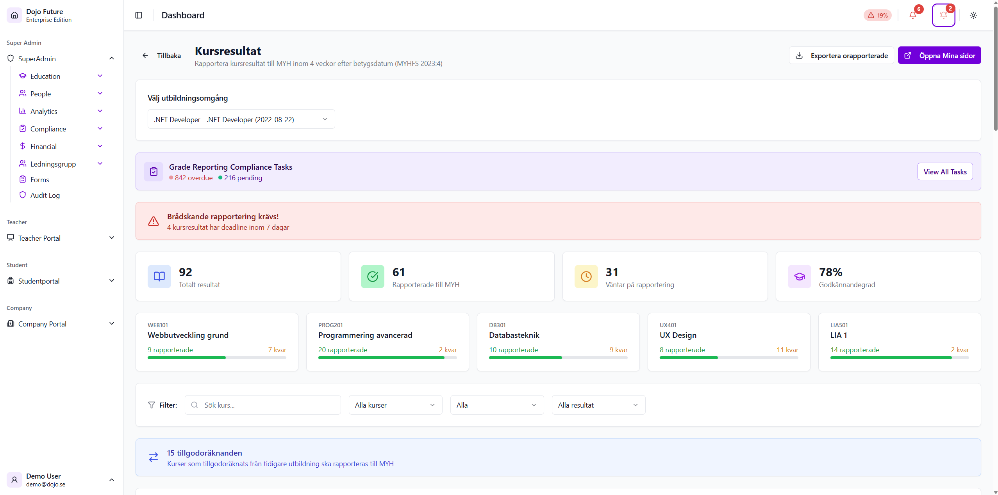Toggle the sidebar with the panel icon
The height and width of the screenshot is (495, 998).
pyautogui.click(x=139, y=15)
